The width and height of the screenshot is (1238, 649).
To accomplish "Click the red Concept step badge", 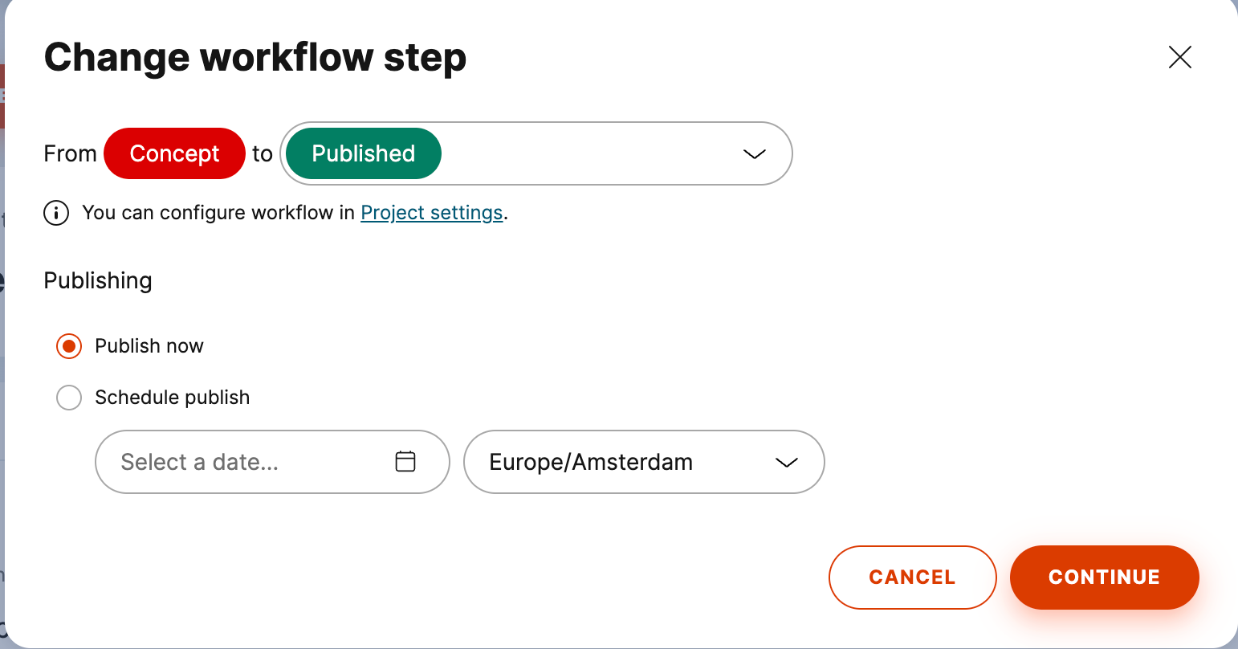I will 174,153.
